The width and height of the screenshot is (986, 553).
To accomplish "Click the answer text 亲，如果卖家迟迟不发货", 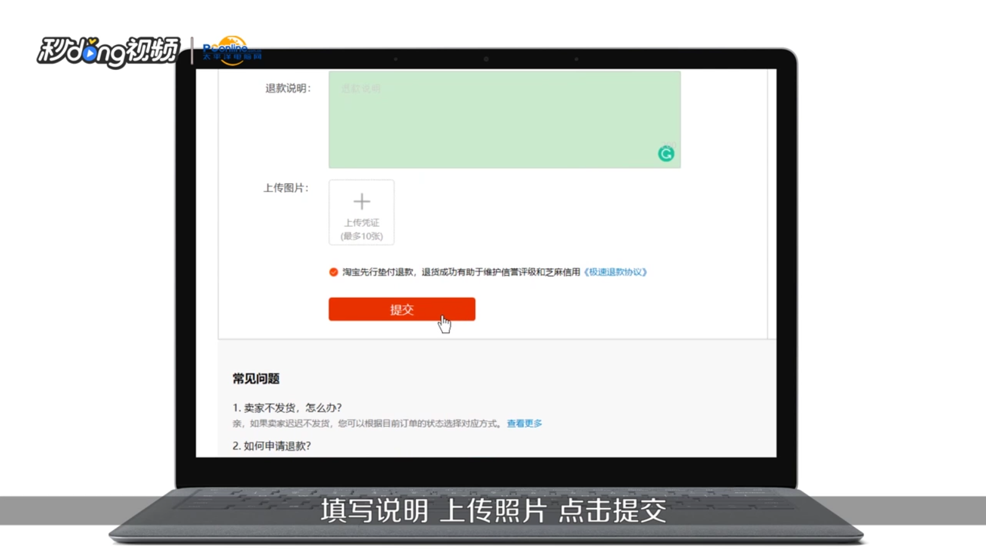I will (367, 423).
